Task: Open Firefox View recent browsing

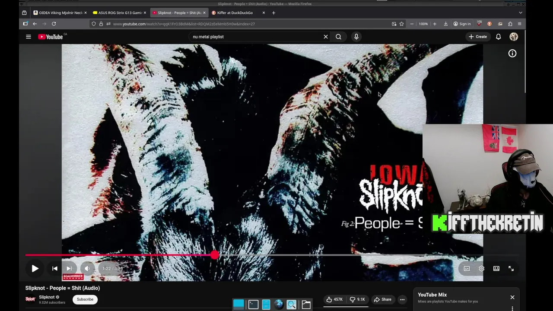Action: coord(24,13)
